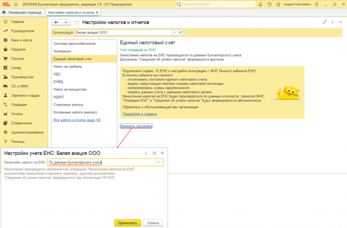Open Администрирование section

point(24,132)
